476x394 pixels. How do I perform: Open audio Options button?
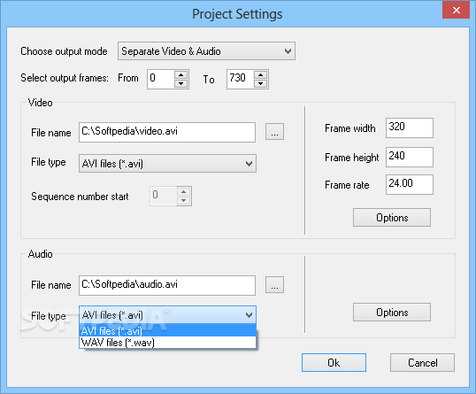coord(392,312)
